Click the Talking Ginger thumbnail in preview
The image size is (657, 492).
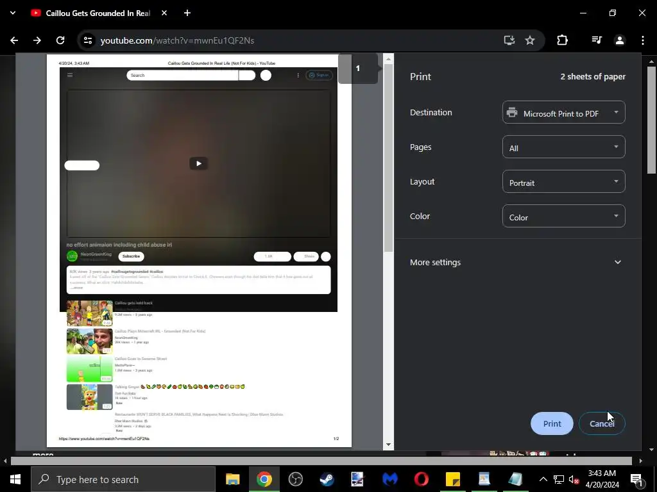click(x=90, y=397)
